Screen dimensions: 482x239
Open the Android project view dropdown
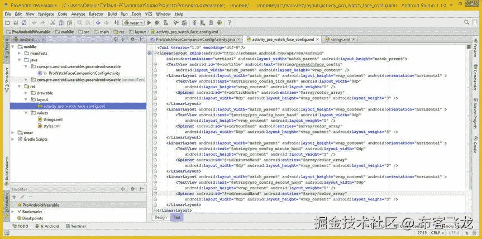point(28,39)
